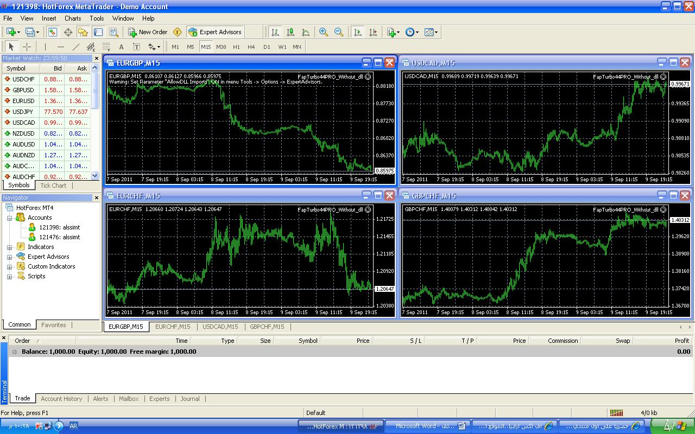This screenshot has height=434, width=695.
Task: Click the New Order button
Action: [x=148, y=32]
